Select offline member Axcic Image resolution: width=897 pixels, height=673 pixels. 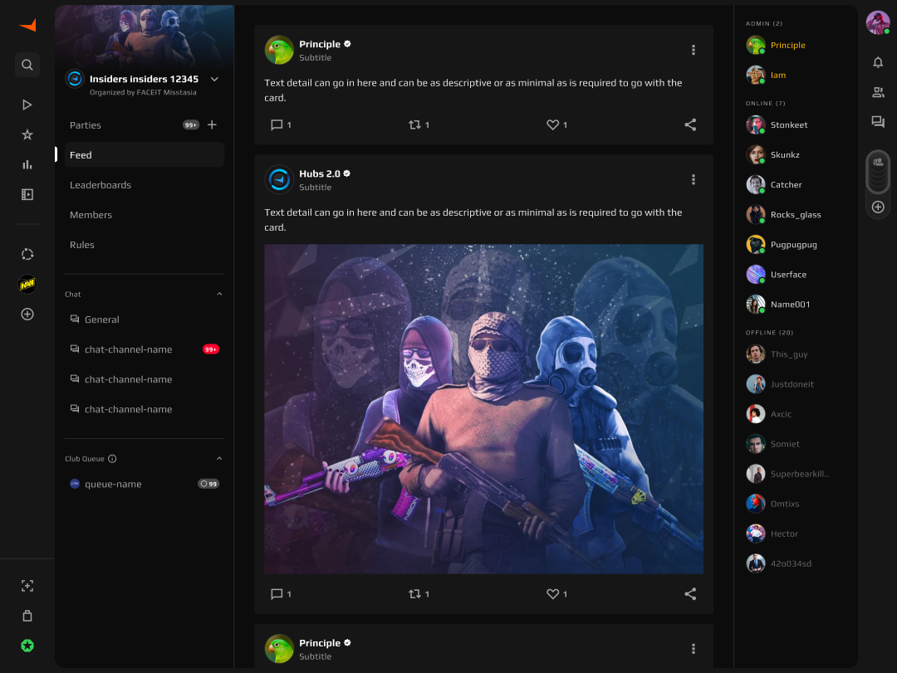(769, 414)
